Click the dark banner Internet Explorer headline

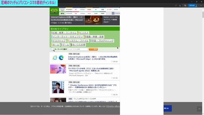click(67, 20)
